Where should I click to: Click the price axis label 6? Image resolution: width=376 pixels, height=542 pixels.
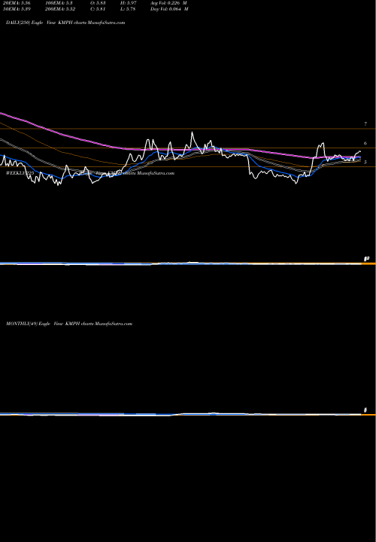(x=365, y=143)
